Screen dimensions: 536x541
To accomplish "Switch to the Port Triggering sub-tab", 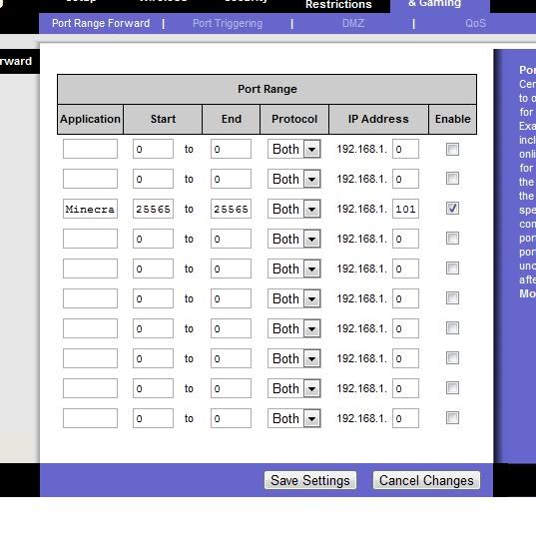I will 228,24.
